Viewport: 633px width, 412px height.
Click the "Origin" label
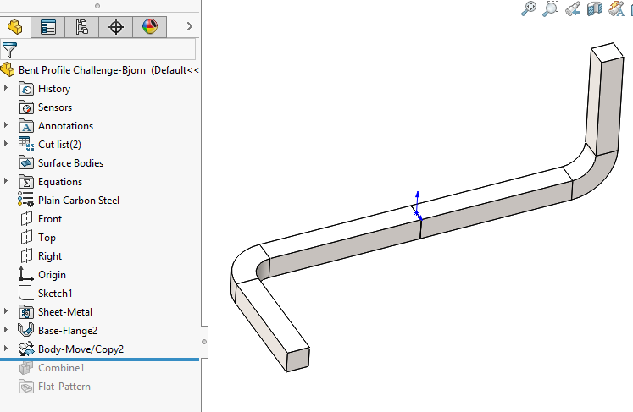tap(52, 275)
